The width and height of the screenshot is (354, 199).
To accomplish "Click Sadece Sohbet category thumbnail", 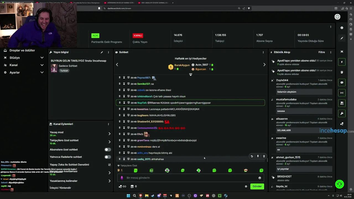I will pos(54,68).
